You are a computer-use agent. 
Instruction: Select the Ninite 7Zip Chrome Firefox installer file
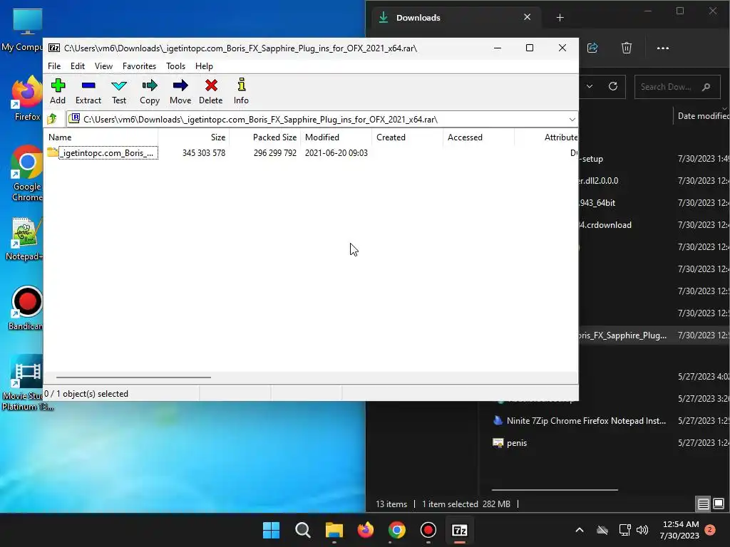click(586, 421)
